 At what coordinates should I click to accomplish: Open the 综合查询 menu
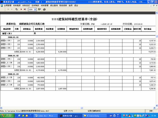pyautogui.click(x=54, y=5)
